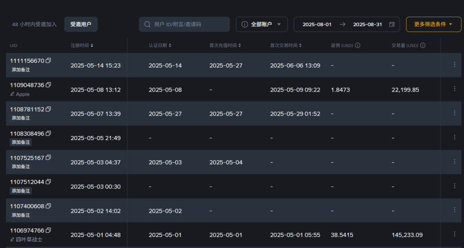Open more-options menu for row 1109048736
The width and height of the screenshot is (464, 248).
pos(454,89)
